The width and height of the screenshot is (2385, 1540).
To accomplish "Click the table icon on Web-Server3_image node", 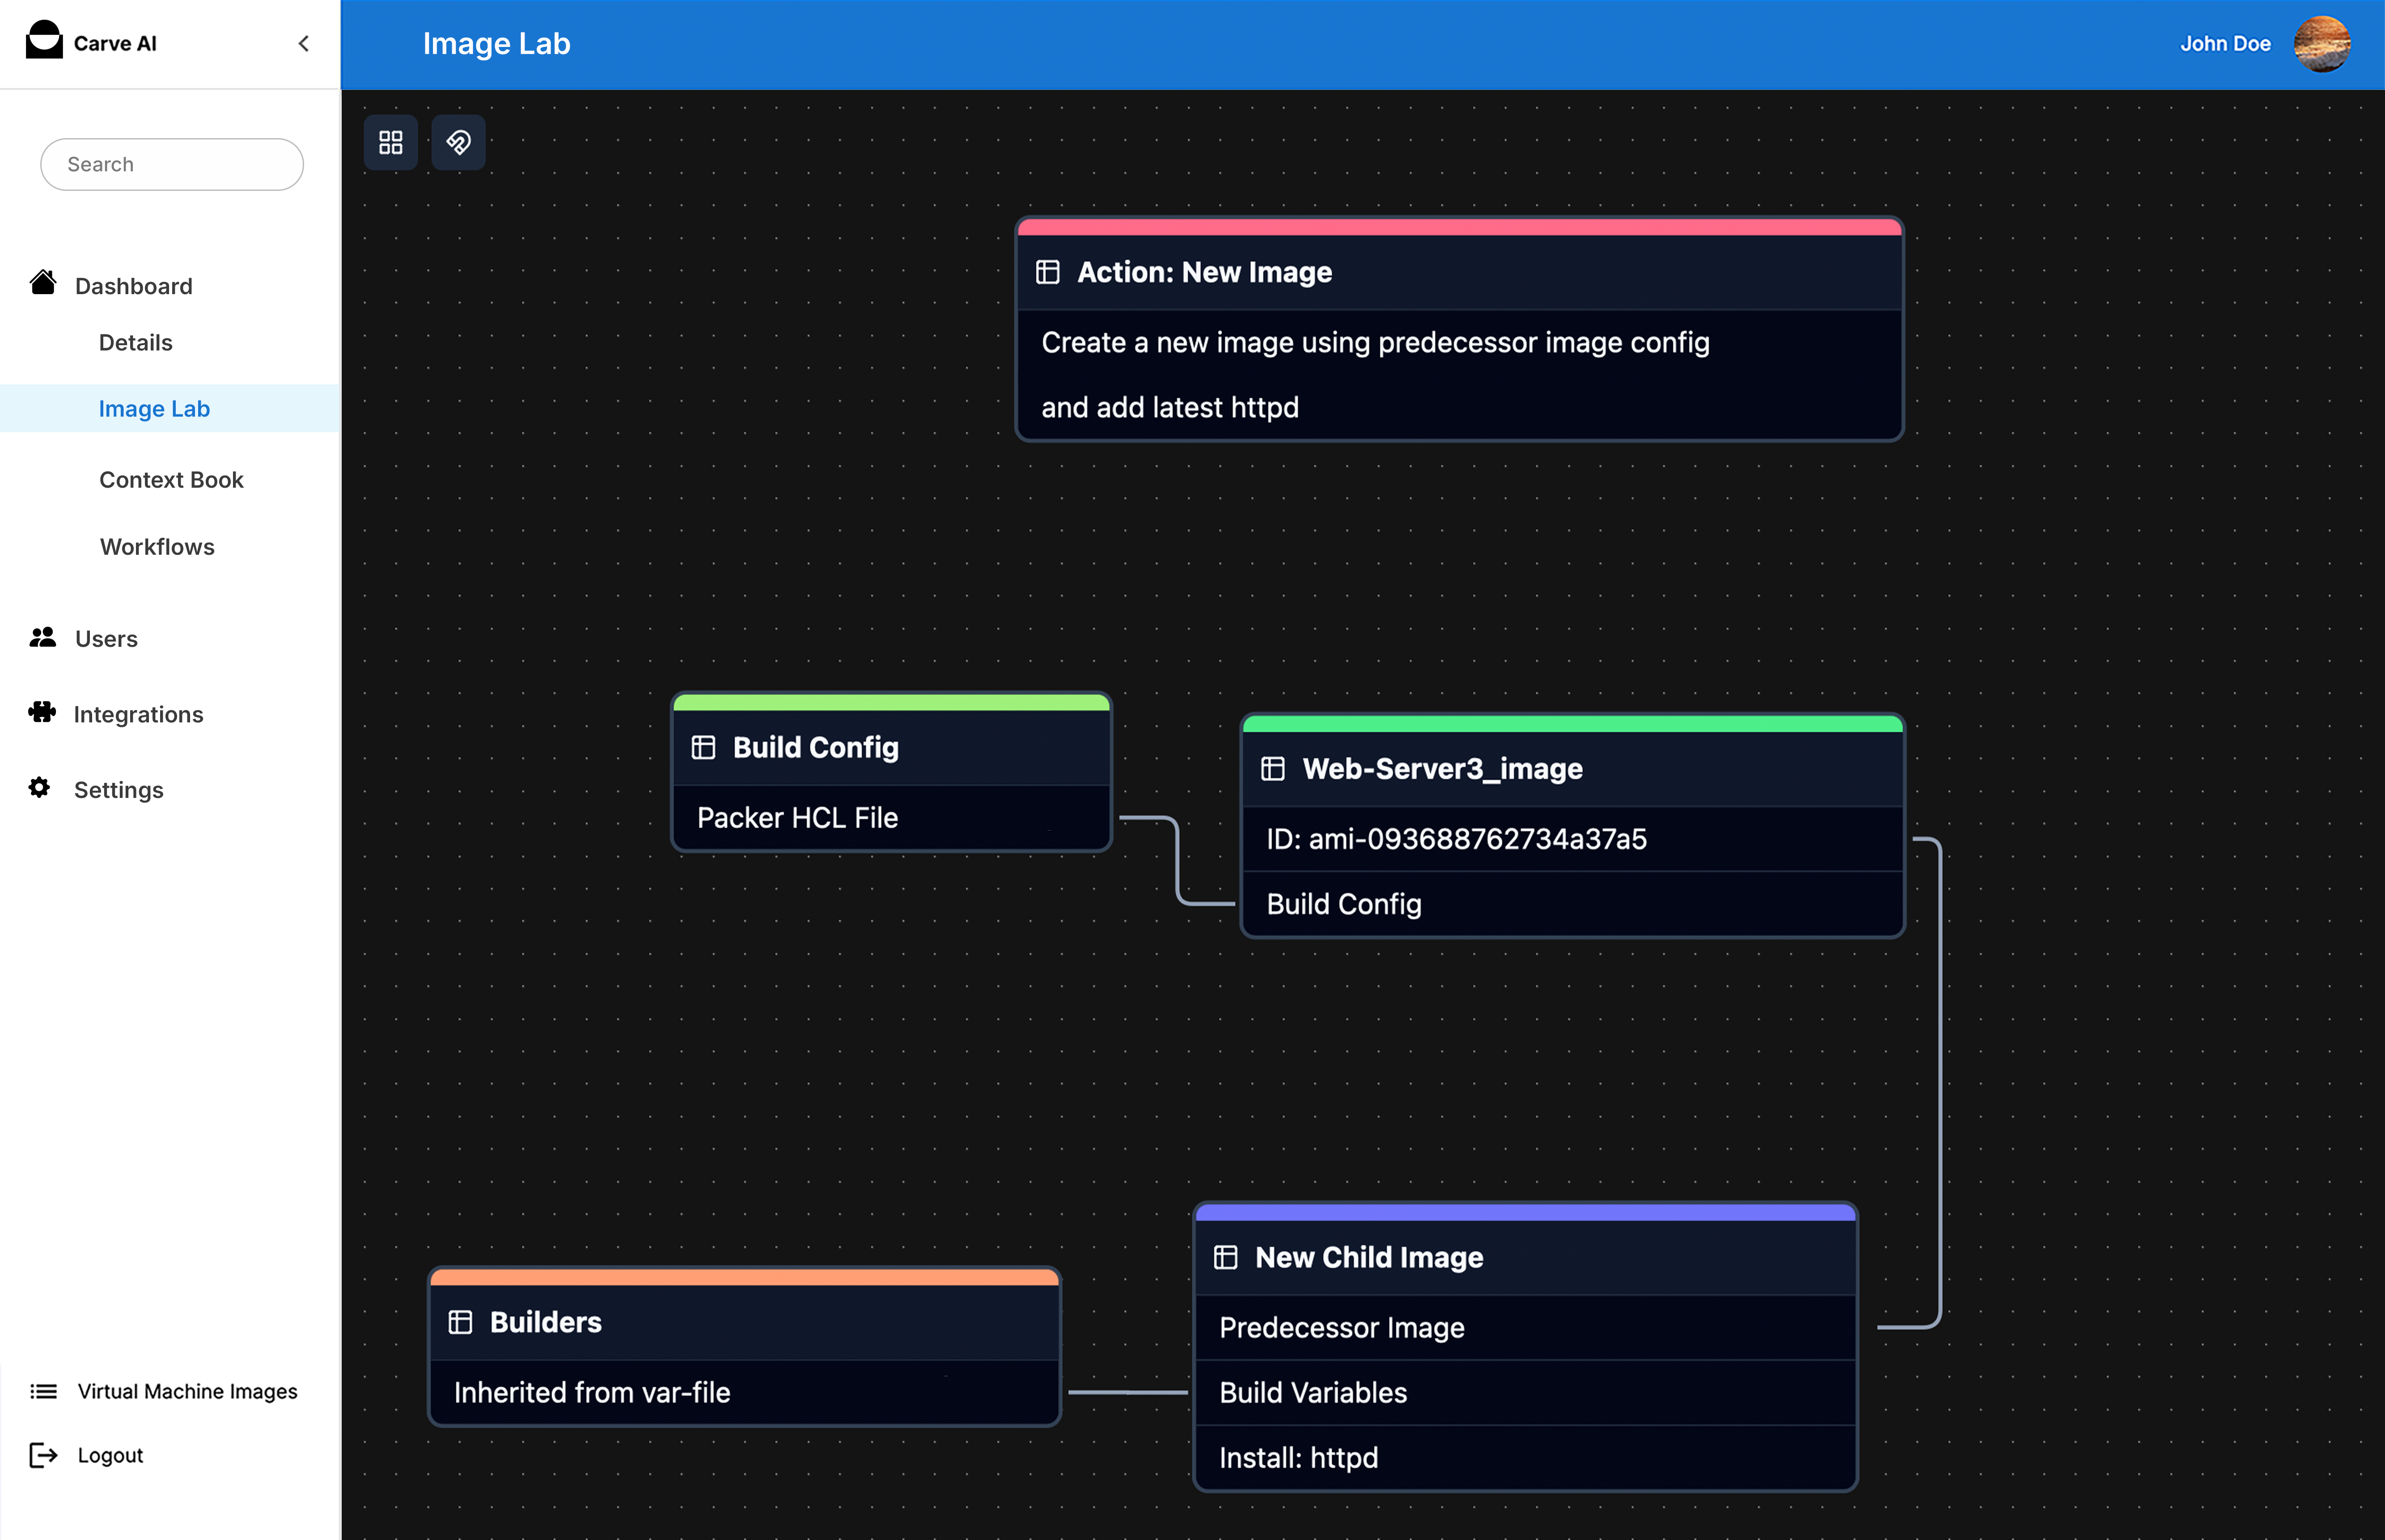I will point(1272,768).
